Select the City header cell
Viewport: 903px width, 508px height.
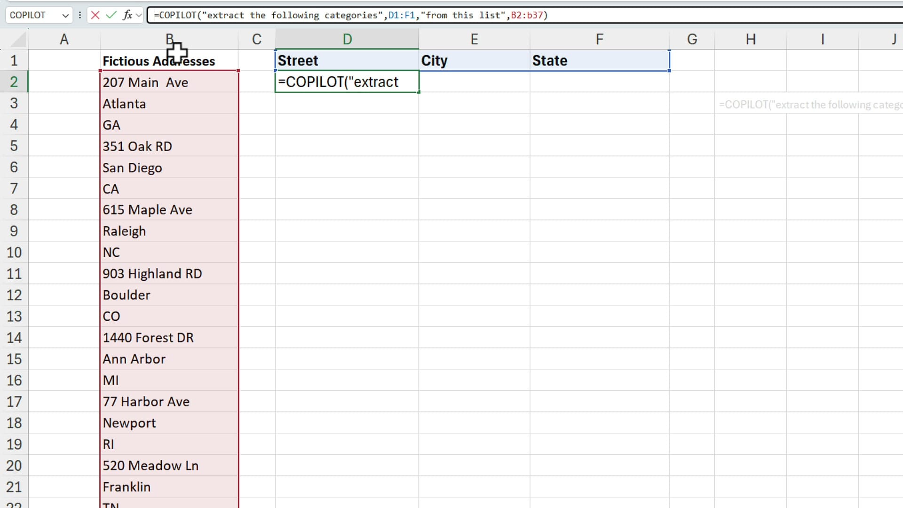(x=474, y=60)
